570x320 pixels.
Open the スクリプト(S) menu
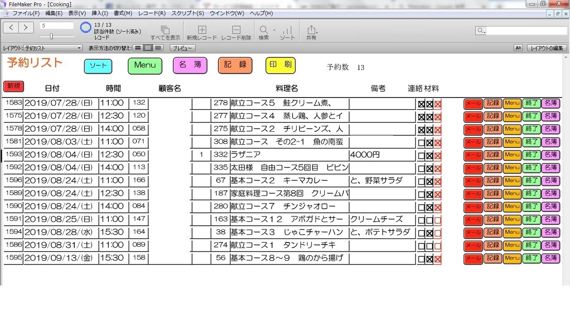(x=187, y=13)
